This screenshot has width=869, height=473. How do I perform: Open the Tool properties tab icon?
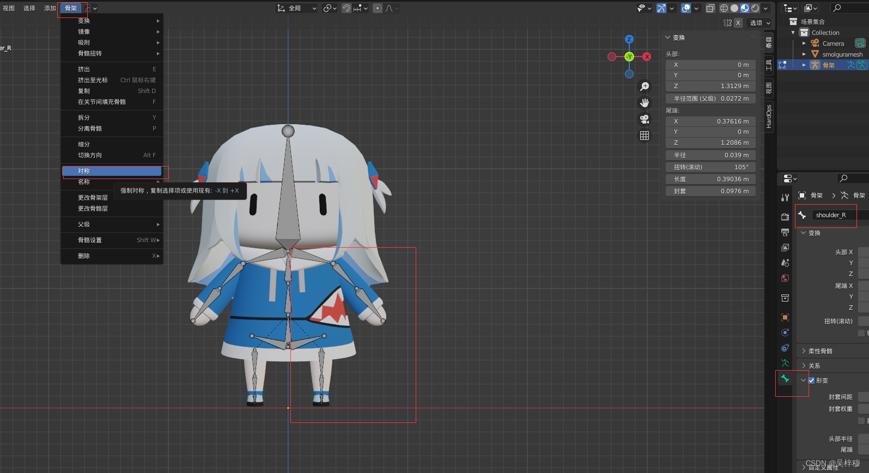click(785, 198)
